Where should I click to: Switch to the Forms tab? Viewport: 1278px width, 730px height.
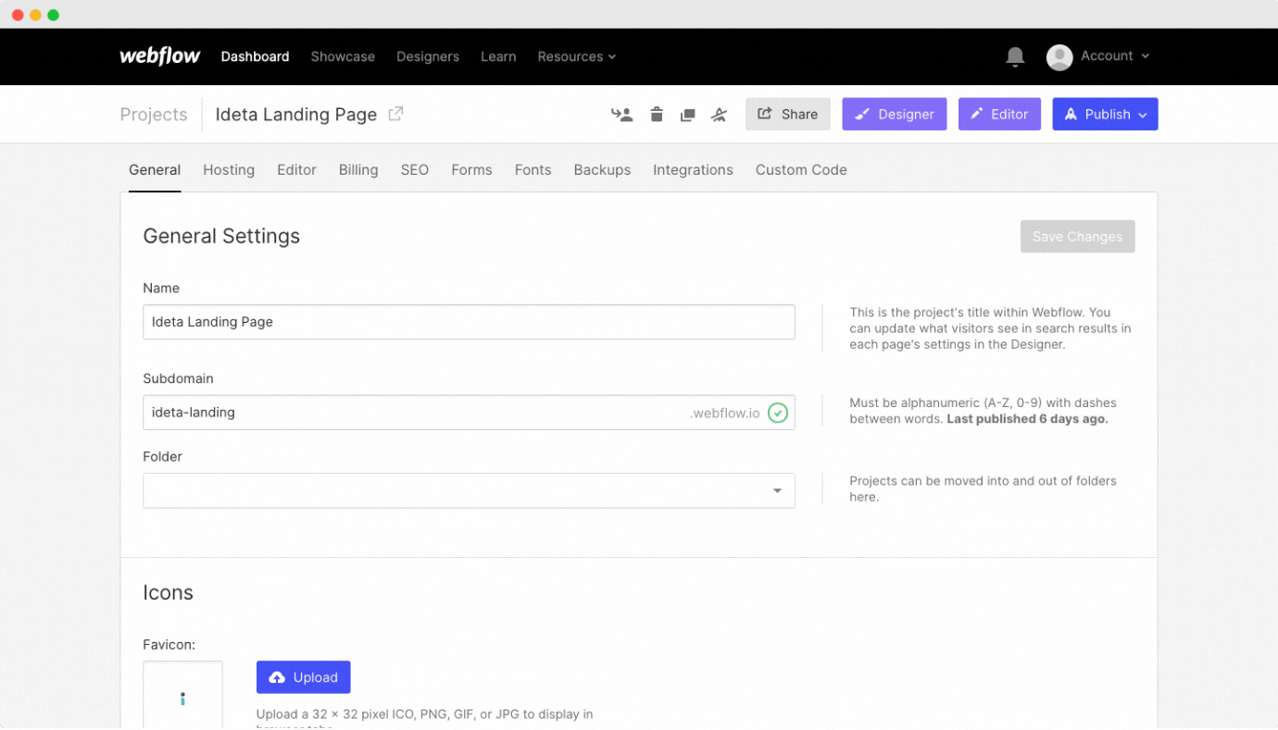point(471,170)
